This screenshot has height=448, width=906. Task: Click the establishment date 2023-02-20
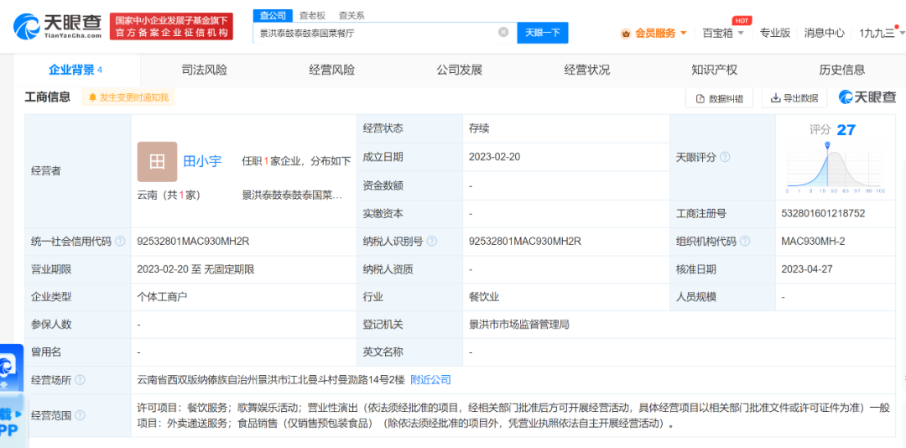(x=493, y=157)
